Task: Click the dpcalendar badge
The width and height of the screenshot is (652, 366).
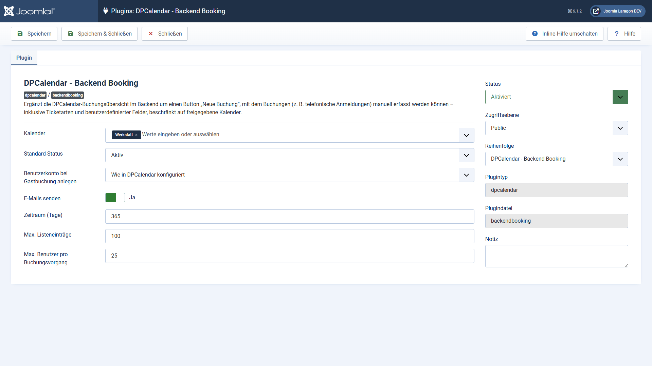Action: (35, 95)
